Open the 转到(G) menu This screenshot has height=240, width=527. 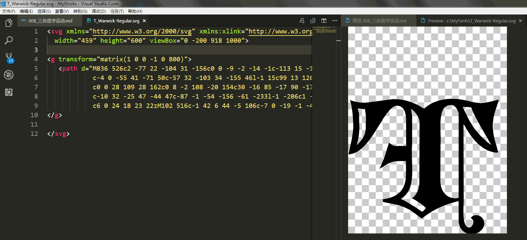pyautogui.click(x=80, y=11)
